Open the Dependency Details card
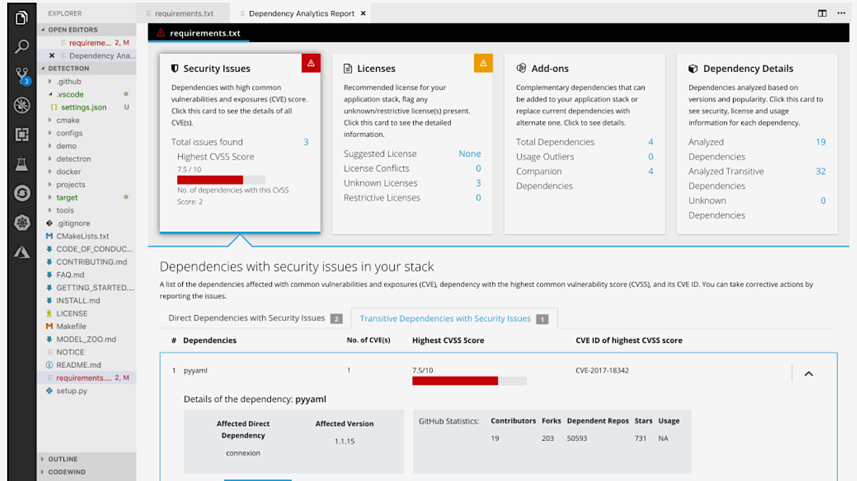The image size is (857, 481). 757,143
